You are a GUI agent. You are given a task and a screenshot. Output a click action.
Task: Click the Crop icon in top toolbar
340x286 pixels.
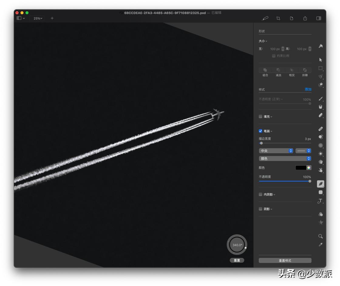coord(278,18)
